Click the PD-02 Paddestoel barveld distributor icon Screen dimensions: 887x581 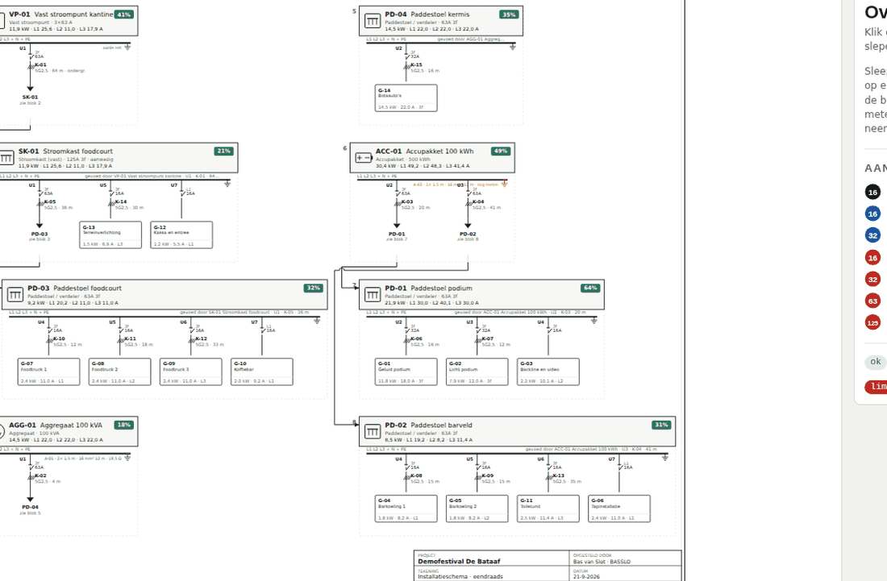pos(373,432)
